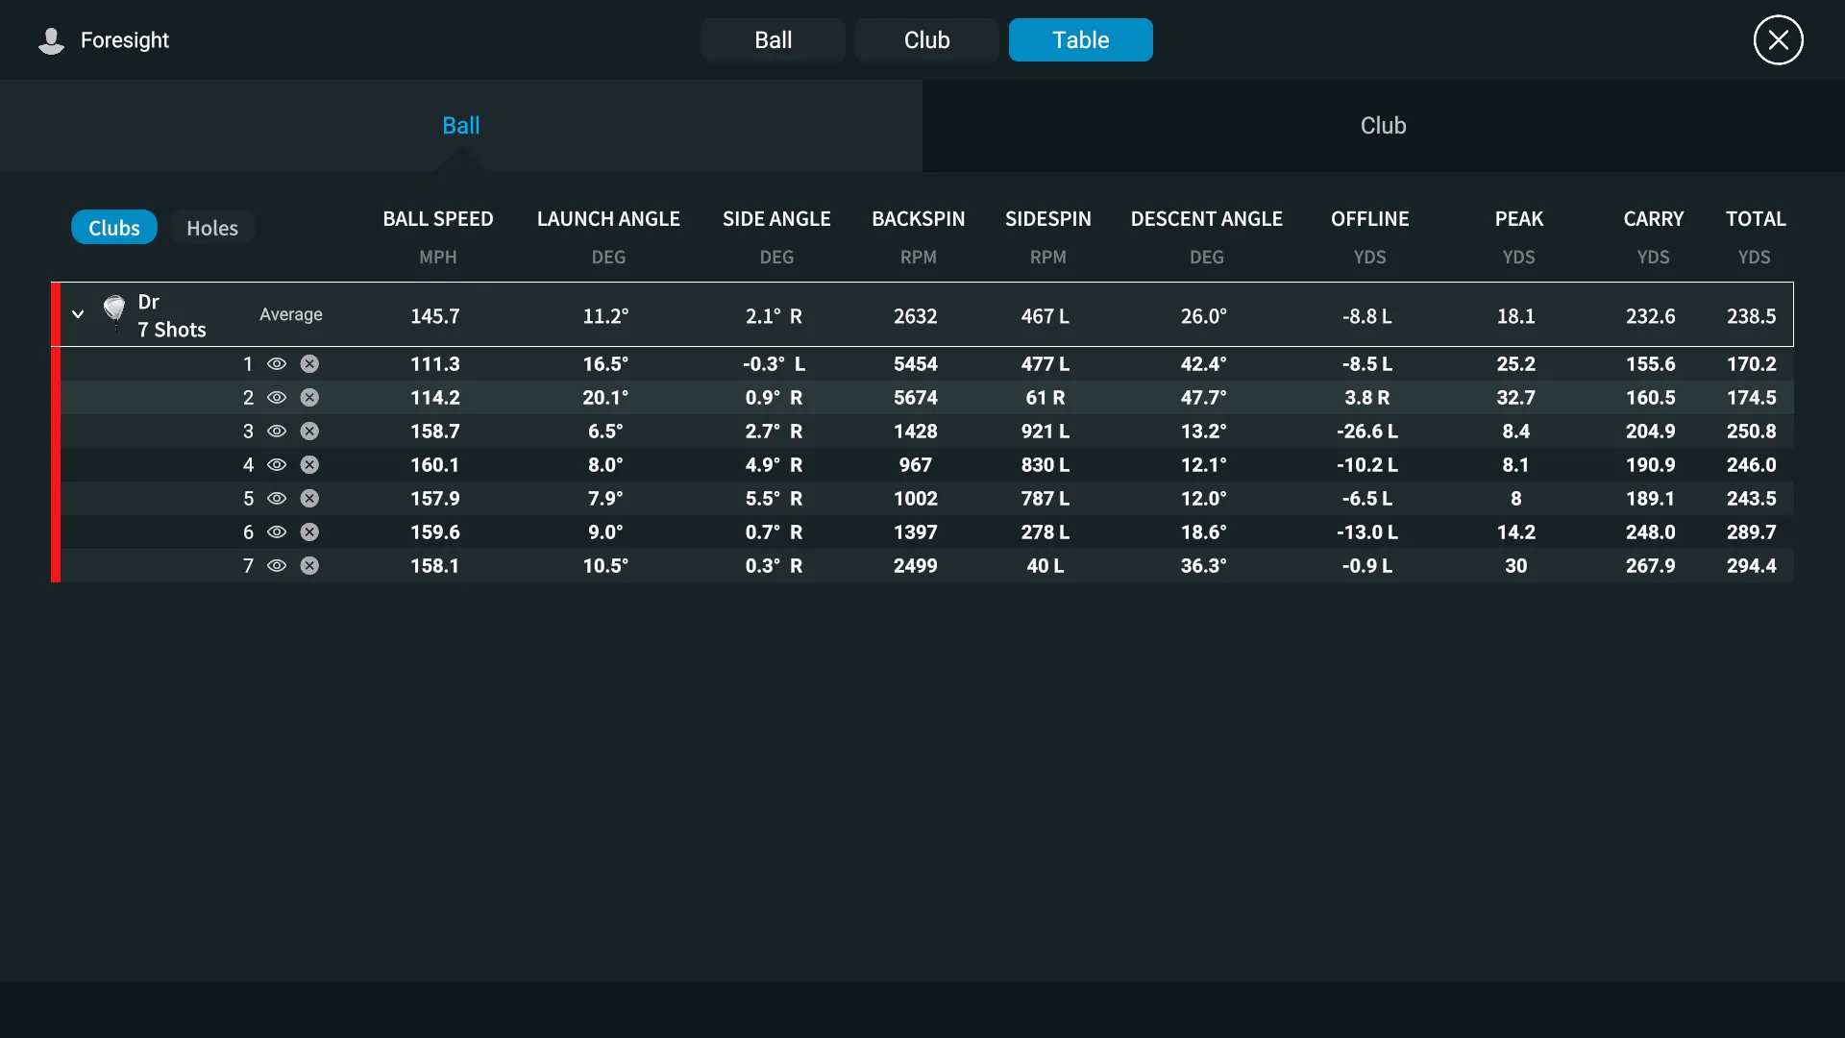Remove shot 6 using the X icon
Viewport: 1845px width, 1038px height.
[309, 532]
